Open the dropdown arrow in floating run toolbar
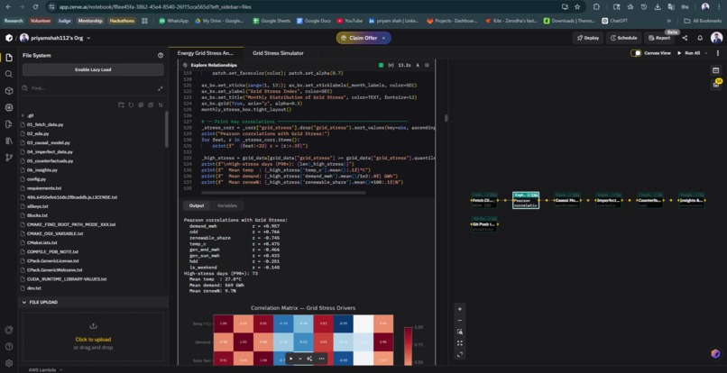 [300, 359]
